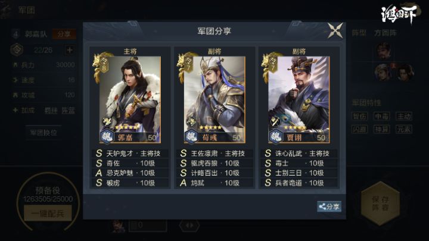Click the left-right arrows swap icon at bottom
Image resolution: width=429 pixels, height=241 pixels.
(x=189, y=226)
